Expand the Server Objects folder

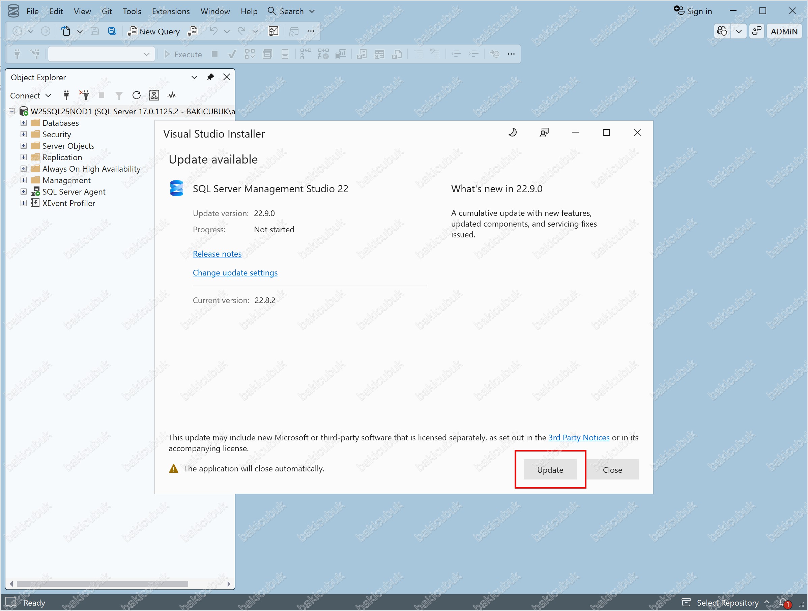23,146
